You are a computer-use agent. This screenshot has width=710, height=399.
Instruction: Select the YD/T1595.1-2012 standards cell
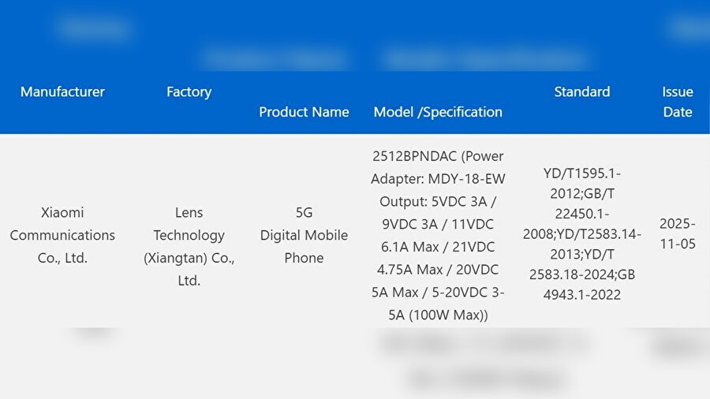[x=582, y=234]
